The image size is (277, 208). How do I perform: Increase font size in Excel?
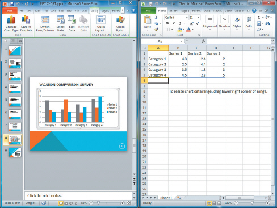[x=191, y=23]
